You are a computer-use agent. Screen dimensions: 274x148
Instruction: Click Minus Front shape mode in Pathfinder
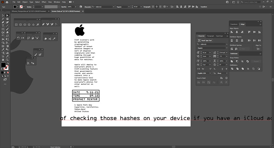[x=237, y=61]
